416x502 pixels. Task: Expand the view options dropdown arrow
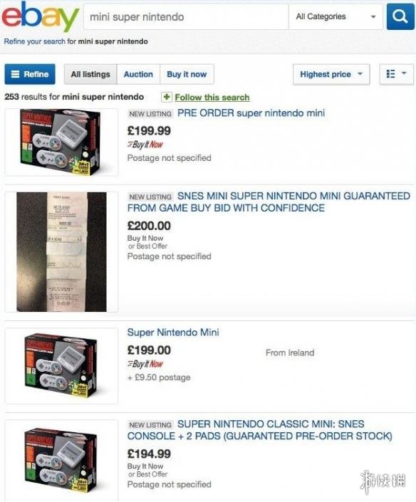point(404,73)
